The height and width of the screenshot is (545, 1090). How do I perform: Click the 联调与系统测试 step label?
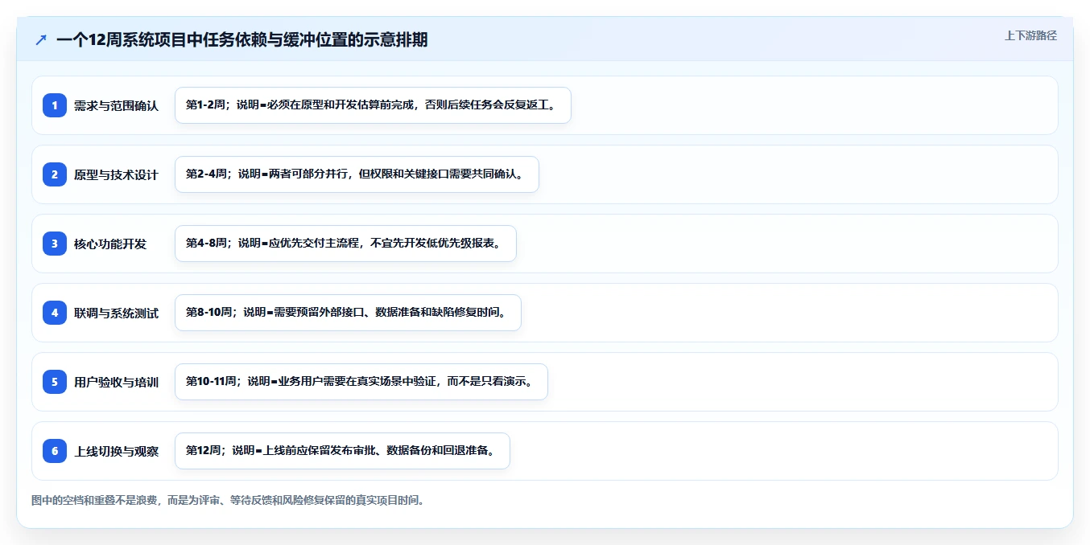[116, 313]
